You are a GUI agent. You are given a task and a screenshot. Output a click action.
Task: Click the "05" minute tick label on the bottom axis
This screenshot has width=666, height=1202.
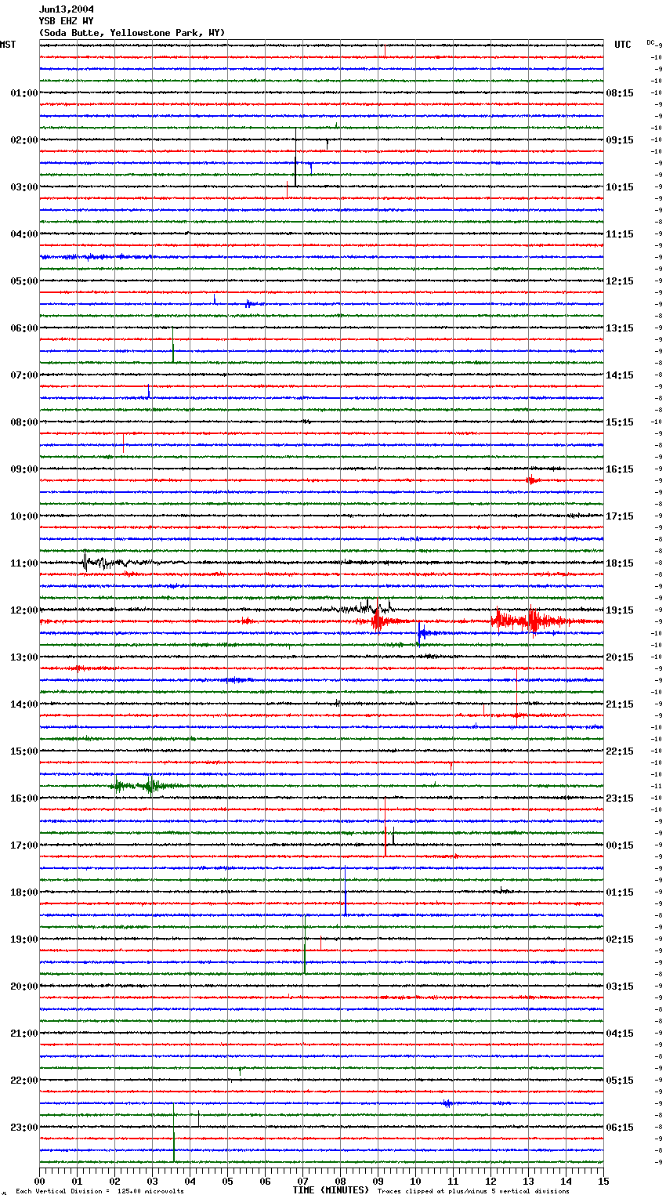click(x=227, y=1180)
